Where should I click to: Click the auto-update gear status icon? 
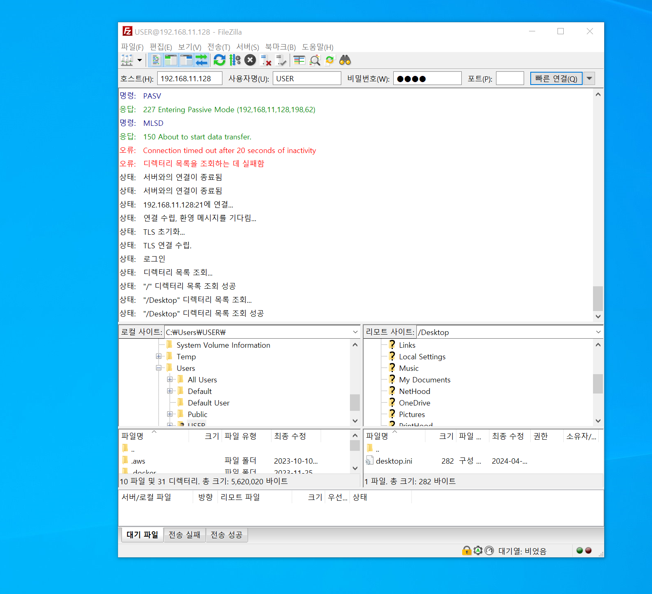478,551
